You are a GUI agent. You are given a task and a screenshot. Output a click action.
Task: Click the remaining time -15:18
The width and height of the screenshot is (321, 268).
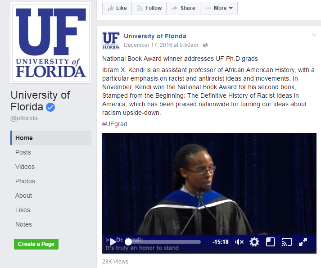coord(220,242)
